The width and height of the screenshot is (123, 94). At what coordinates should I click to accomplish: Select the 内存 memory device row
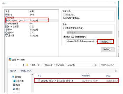tap(32, 15)
